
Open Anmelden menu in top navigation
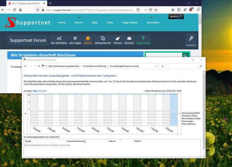(153, 23)
